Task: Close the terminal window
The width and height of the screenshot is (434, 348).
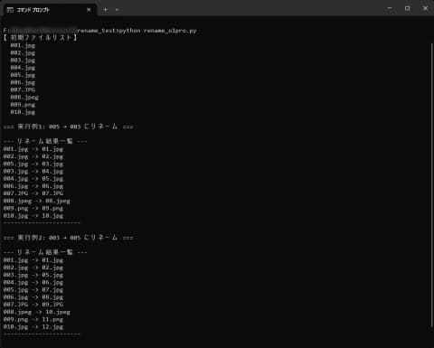Action: point(425,8)
